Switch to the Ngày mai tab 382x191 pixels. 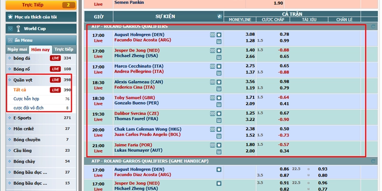click(17, 50)
